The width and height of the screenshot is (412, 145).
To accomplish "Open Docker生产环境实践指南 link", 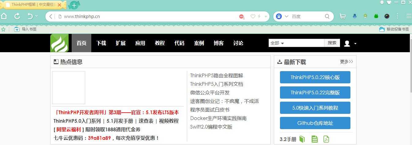I will coord(218,118).
